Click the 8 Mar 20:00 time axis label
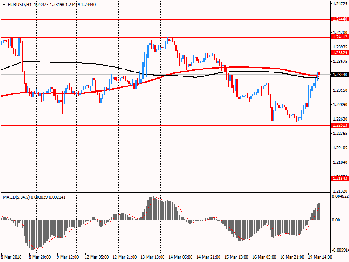This screenshot has height=262, width=349. [x=40, y=257]
